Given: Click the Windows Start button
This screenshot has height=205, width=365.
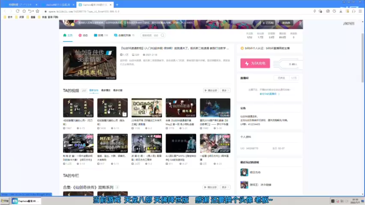Looking at the screenshot, I should point(5,201).
